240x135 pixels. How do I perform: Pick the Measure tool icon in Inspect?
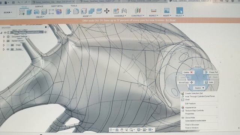[153, 11]
